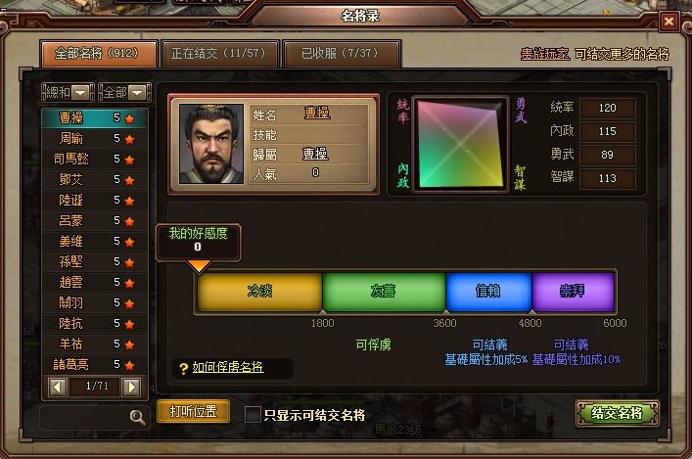Open the 如何俘虏名将 help link
Viewport: 692px width, 459px height.
click(228, 368)
